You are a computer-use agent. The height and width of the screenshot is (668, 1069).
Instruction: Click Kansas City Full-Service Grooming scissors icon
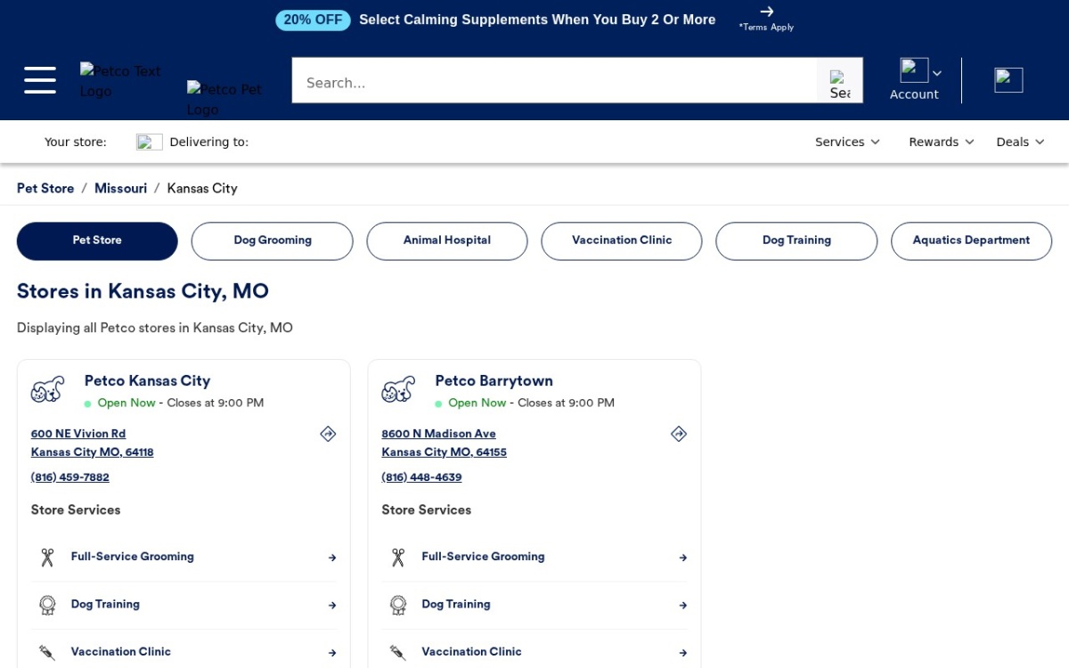pyautogui.click(x=47, y=558)
